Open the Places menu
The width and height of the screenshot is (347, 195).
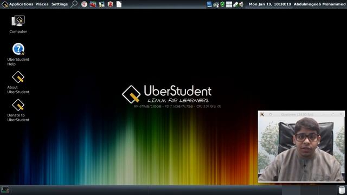pyautogui.click(x=42, y=4)
